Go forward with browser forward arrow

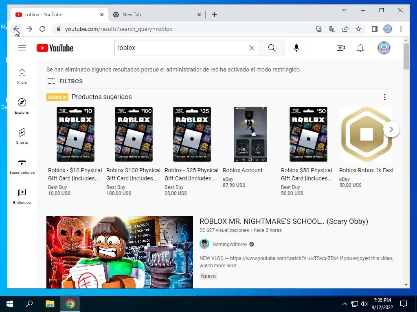[29, 29]
